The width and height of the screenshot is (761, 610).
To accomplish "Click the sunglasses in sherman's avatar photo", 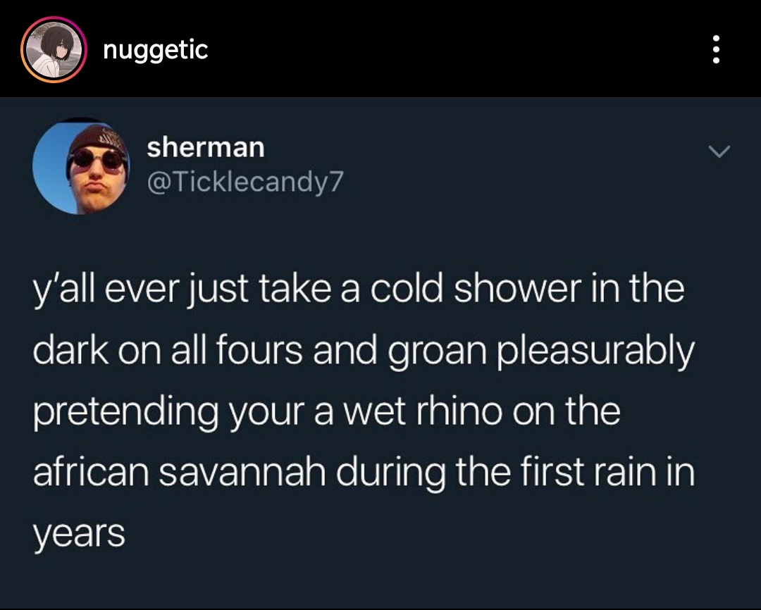I will pyautogui.click(x=97, y=158).
